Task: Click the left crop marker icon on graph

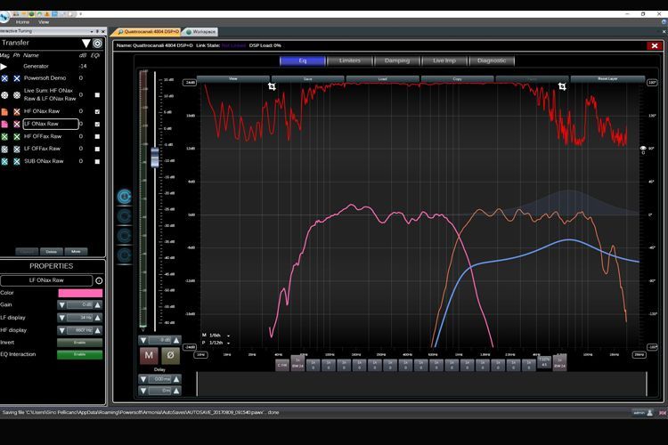Action: click(x=273, y=86)
